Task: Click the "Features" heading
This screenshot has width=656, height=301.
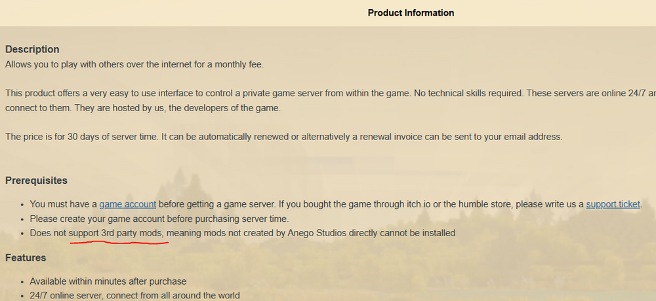Action: tap(26, 258)
